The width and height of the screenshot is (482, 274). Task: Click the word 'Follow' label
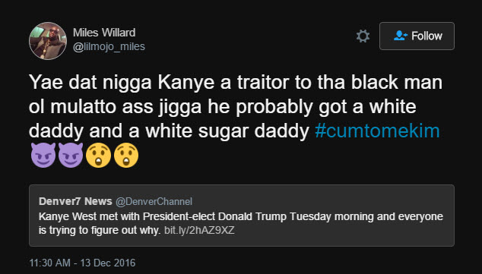427,36
